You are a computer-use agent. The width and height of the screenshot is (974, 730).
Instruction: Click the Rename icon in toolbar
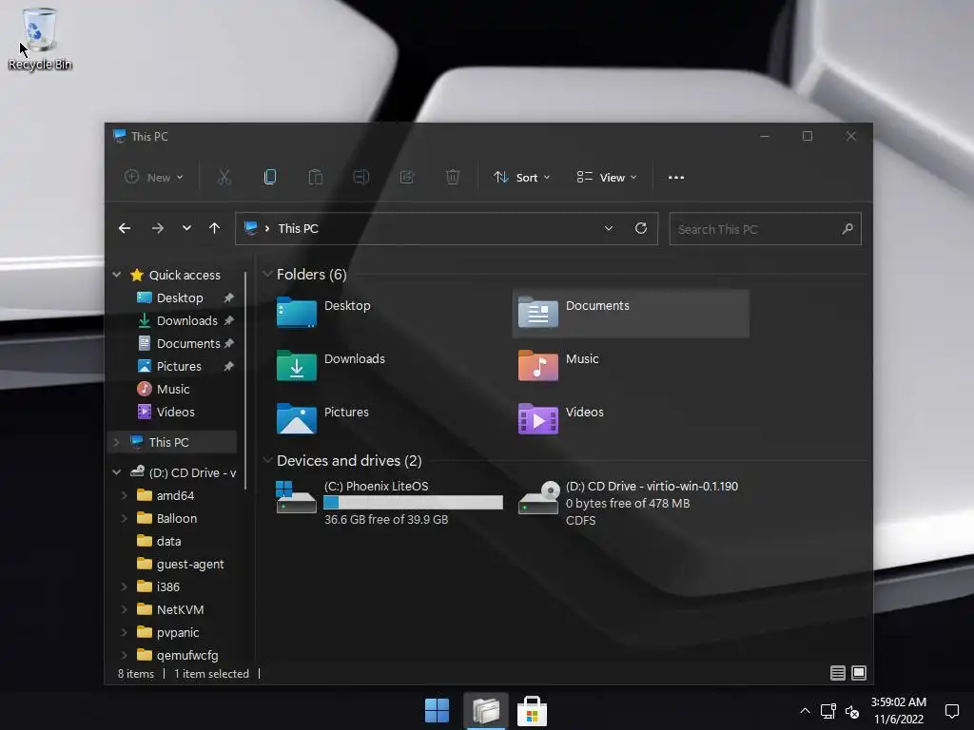pos(360,178)
